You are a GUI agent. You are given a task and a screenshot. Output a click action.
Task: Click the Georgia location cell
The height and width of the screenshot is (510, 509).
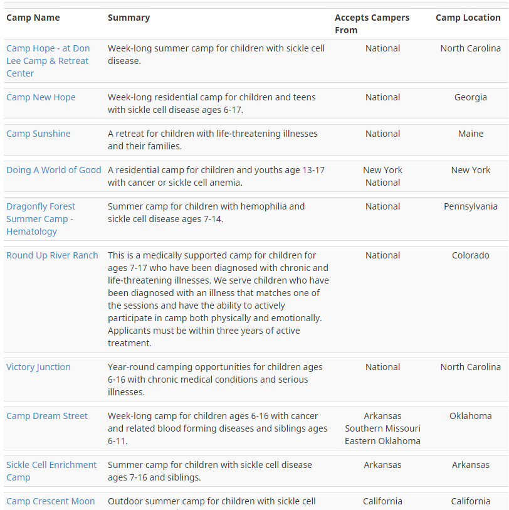(x=470, y=97)
